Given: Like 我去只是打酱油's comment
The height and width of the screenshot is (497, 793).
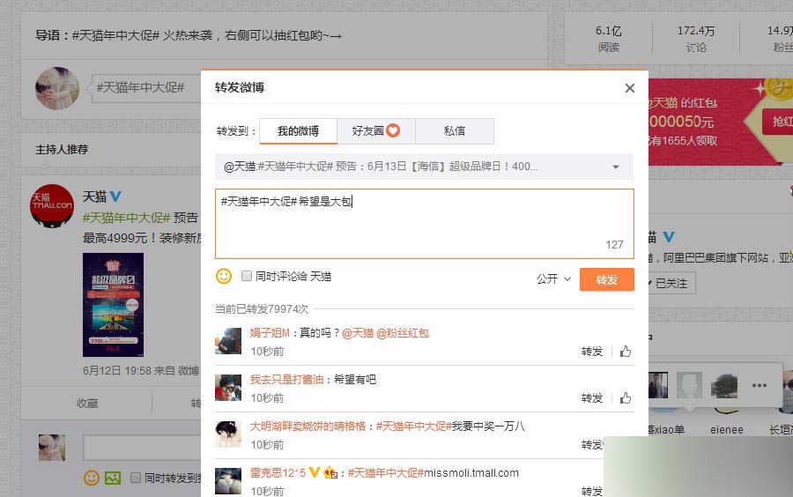Looking at the screenshot, I should (626, 398).
